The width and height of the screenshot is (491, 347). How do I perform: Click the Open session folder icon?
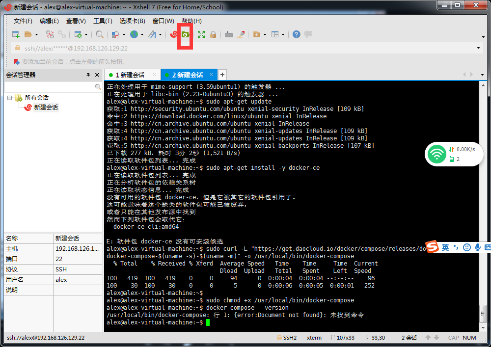[28, 34]
